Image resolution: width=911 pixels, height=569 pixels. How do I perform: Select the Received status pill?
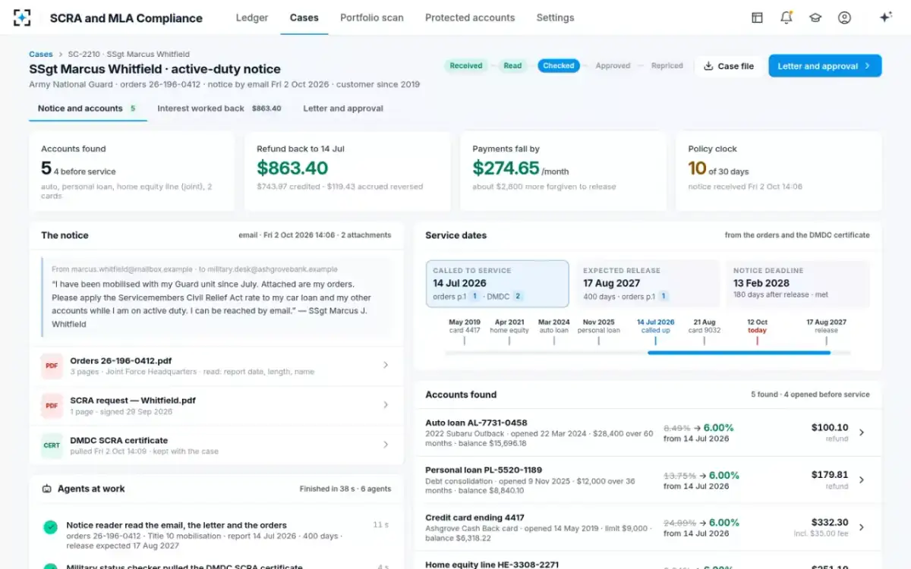click(x=466, y=66)
